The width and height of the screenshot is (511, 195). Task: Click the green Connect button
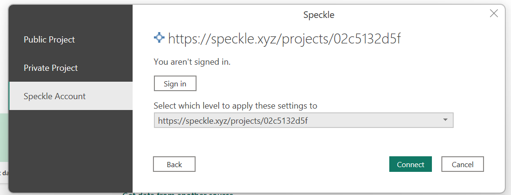pyautogui.click(x=410, y=164)
